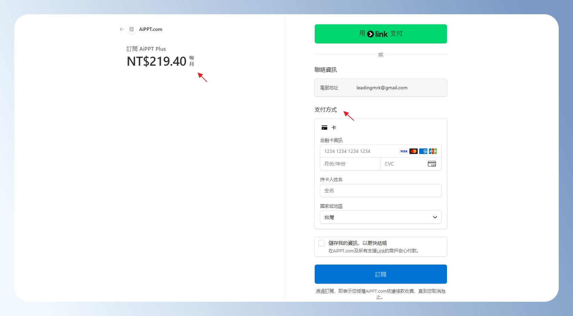This screenshot has width=573, height=316.
Task: Focus the 月份/年份 expiry field
Action: pos(350,164)
